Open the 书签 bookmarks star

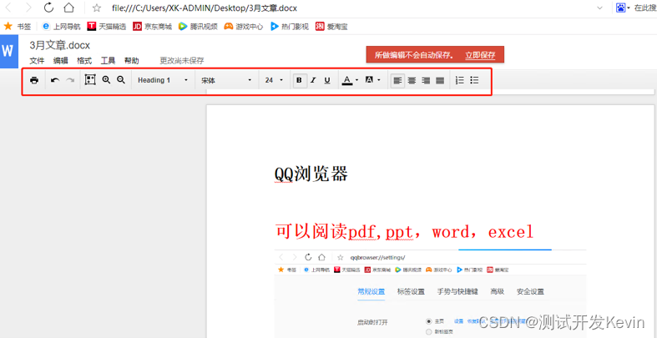pos(18,27)
